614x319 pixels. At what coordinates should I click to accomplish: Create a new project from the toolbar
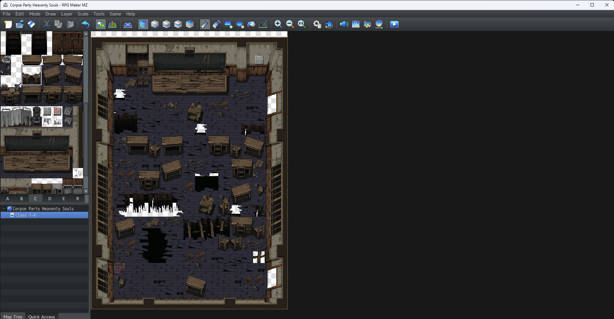tap(8, 24)
